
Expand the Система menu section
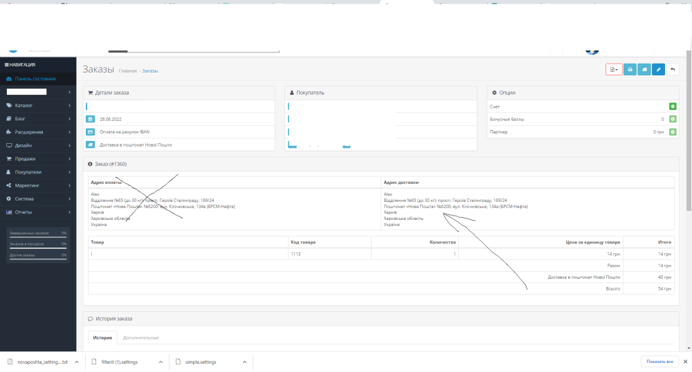pos(37,198)
